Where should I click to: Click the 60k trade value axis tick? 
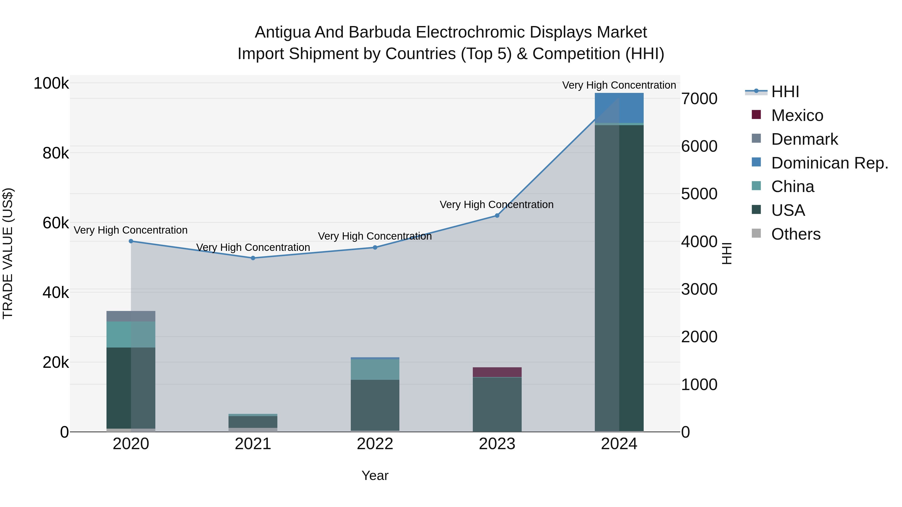(x=56, y=223)
